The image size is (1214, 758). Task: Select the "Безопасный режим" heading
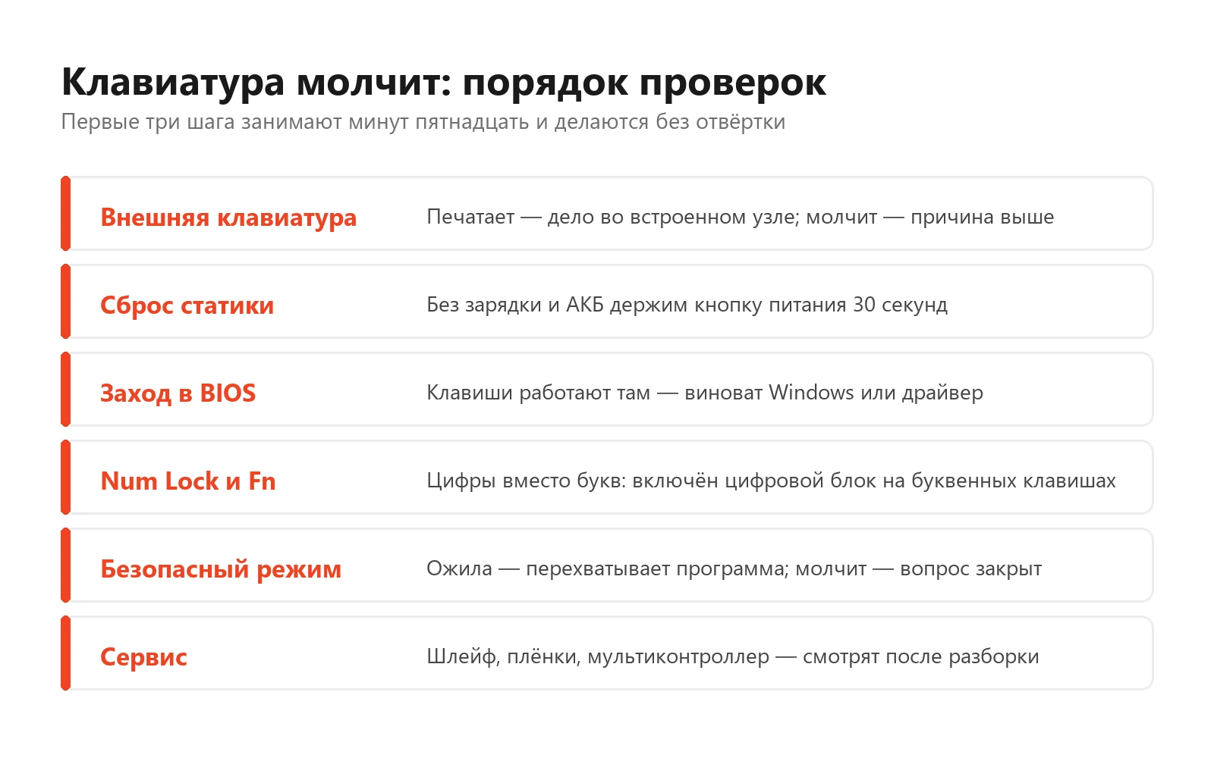[221, 569]
